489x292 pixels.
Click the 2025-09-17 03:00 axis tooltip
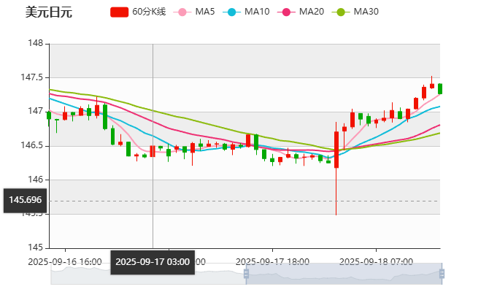coord(153,261)
